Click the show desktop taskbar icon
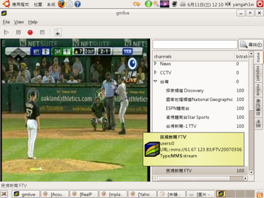The width and height of the screenshot is (264, 198). [x=4, y=194]
